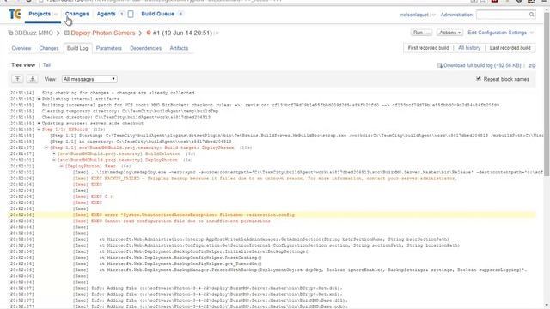Click build #1 (19 Jun 14 20:51) breadcrumb

pyautogui.click(x=182, y=33)
